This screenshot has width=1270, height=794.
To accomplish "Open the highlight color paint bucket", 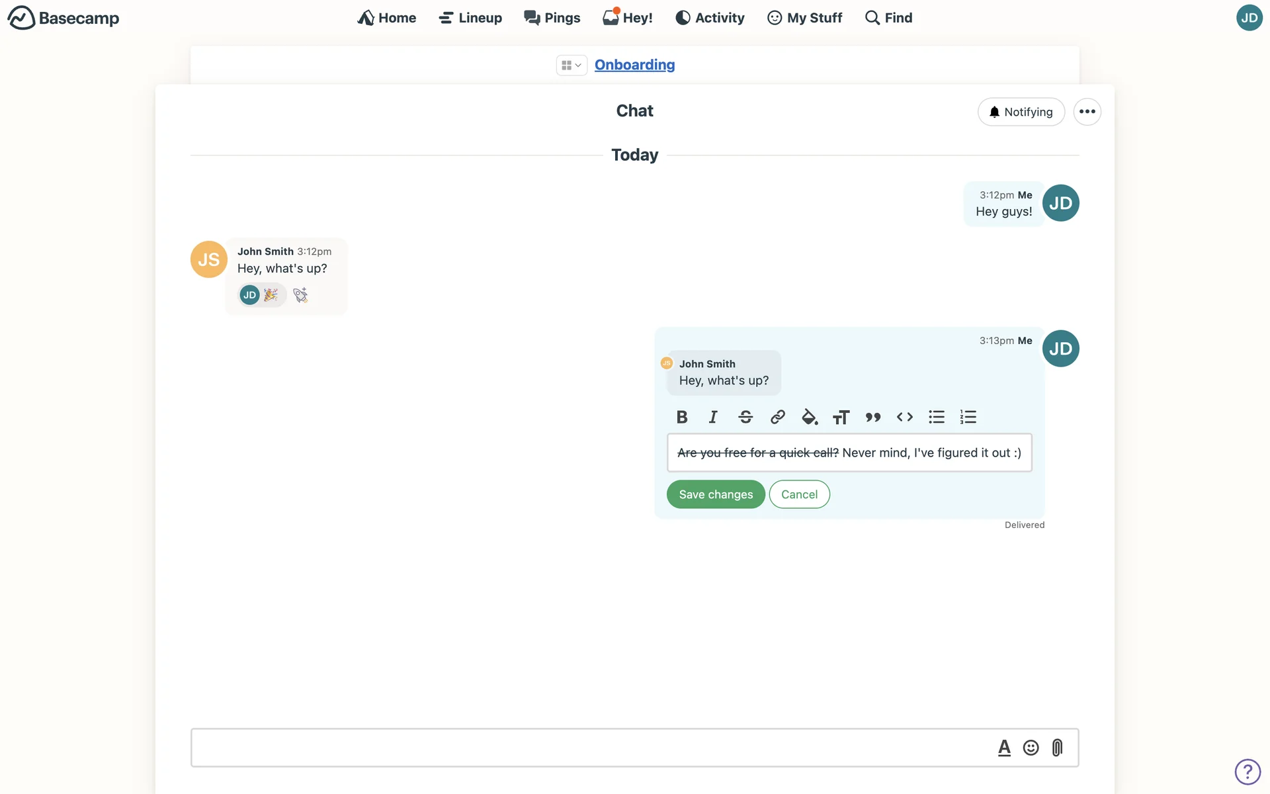I will (x=809, y=417).
